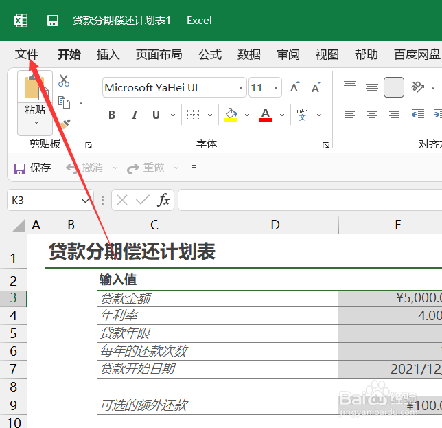Click the formula bar input field
Screen dimensions: 442x428
[310, 200]
